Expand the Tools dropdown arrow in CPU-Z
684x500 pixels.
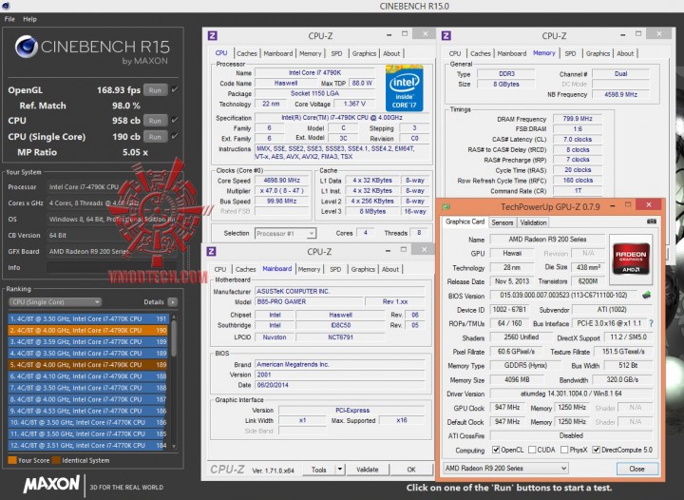click(x=340, y=470)
